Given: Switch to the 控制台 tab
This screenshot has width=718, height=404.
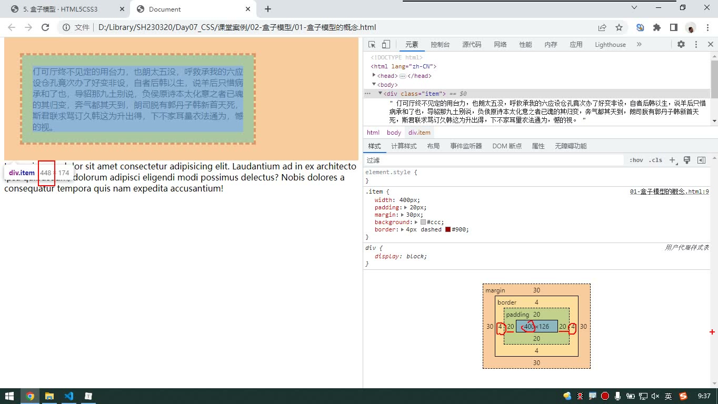Looking at the screenshot, I should [440, 45].
